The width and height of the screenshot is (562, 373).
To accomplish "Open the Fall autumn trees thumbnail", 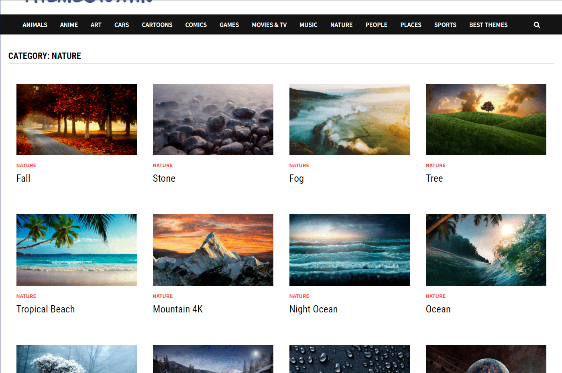I will (77, 120).
